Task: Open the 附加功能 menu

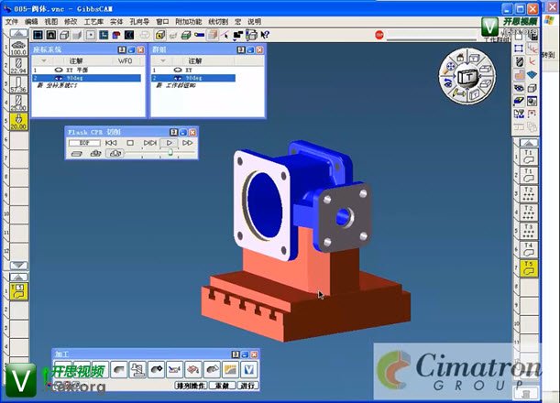Action: pos(188,22)
